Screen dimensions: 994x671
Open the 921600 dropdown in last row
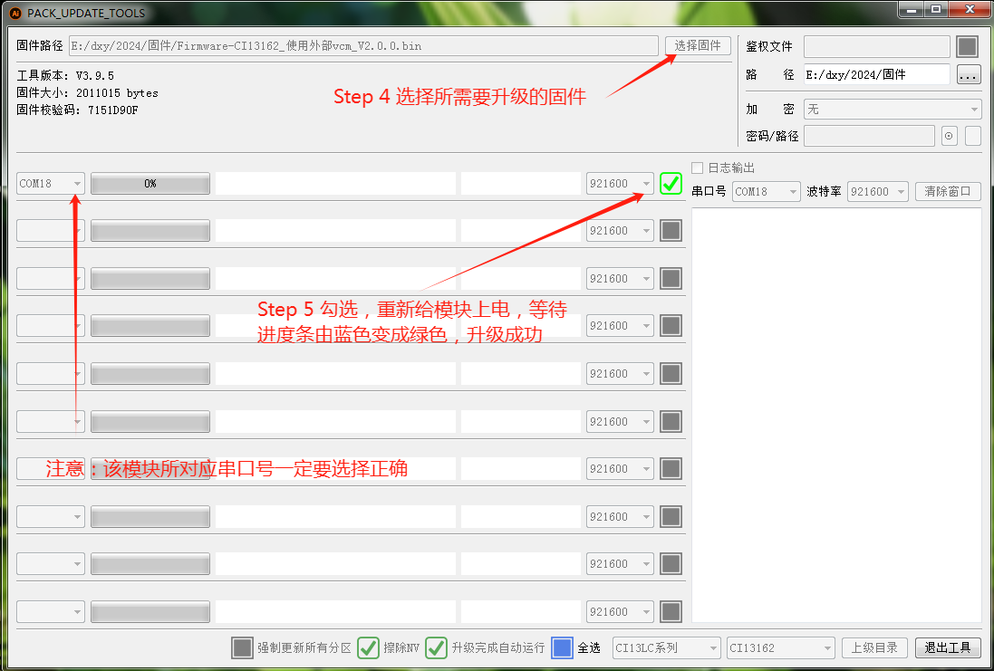(x=620, y=611)
